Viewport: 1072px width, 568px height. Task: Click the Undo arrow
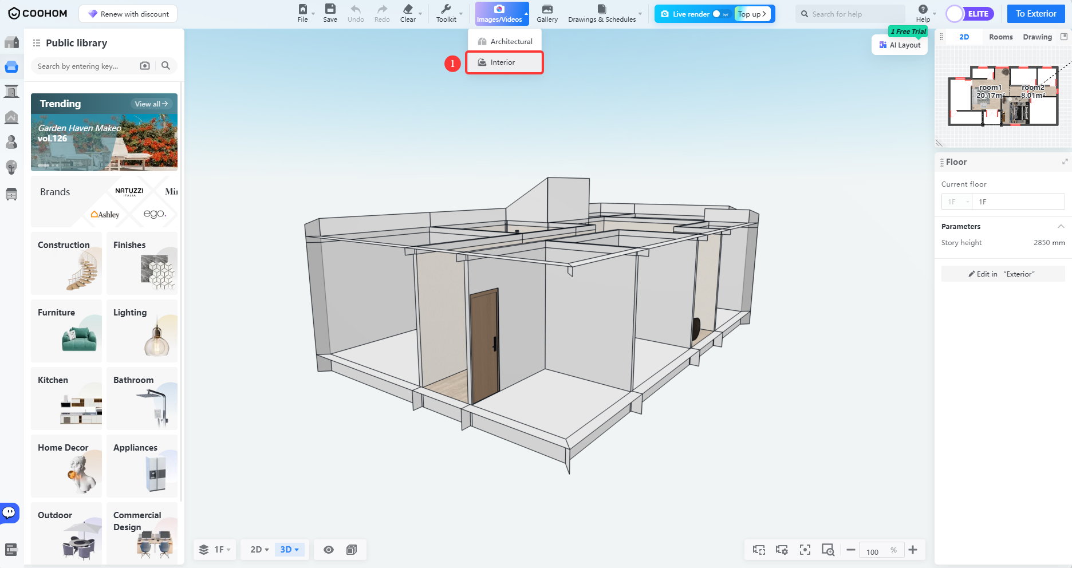tap(356, 9)
